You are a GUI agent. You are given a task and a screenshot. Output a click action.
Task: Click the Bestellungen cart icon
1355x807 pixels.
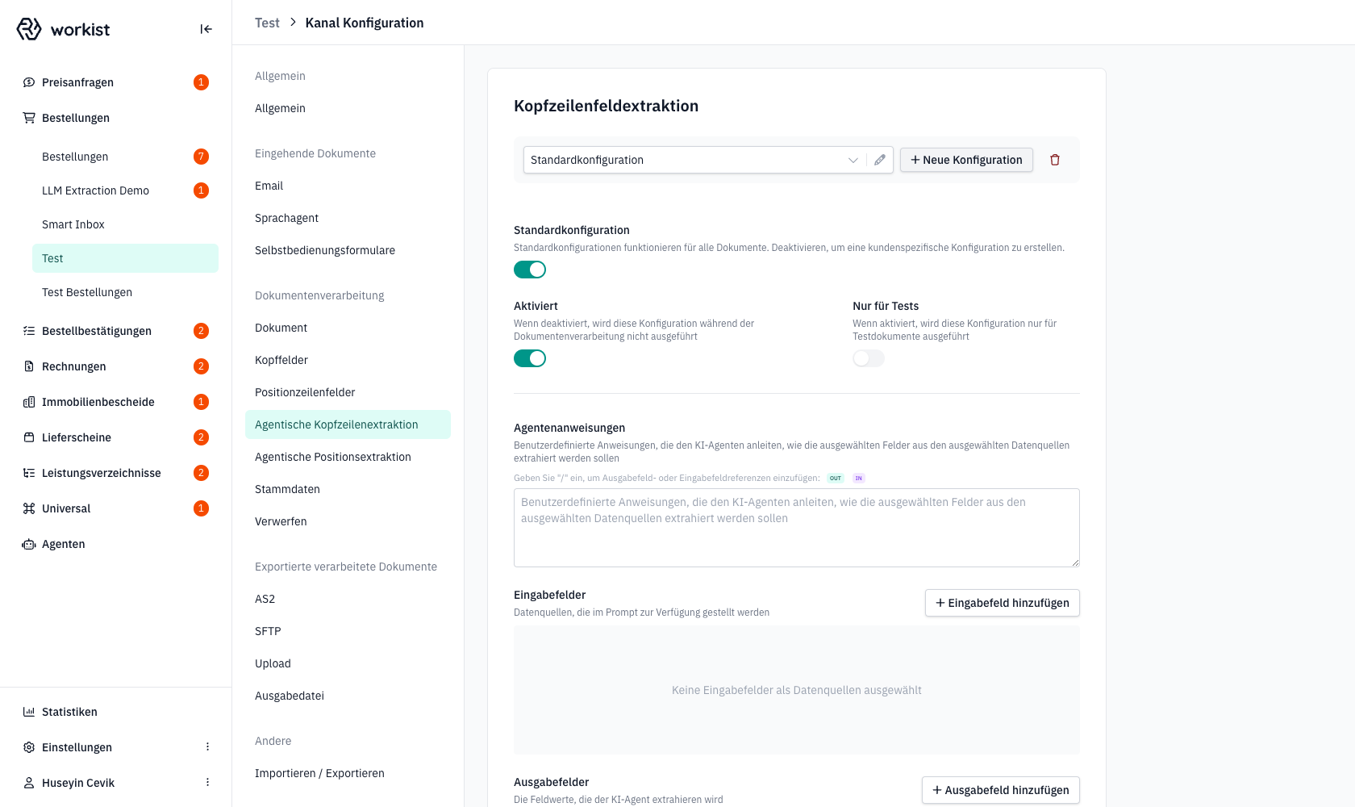[29, 118]
